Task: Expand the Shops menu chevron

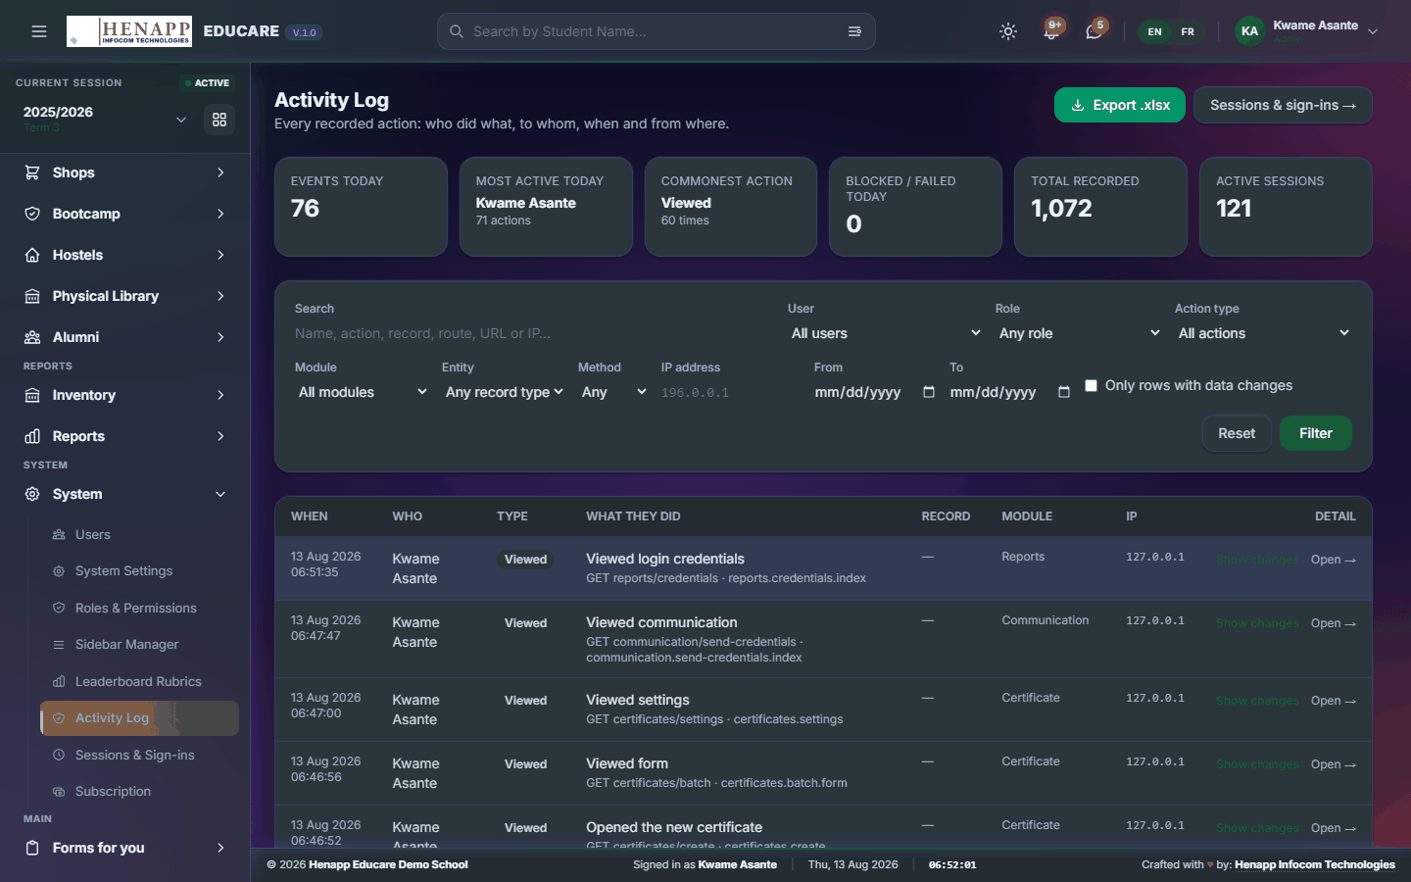Action: 220,172
